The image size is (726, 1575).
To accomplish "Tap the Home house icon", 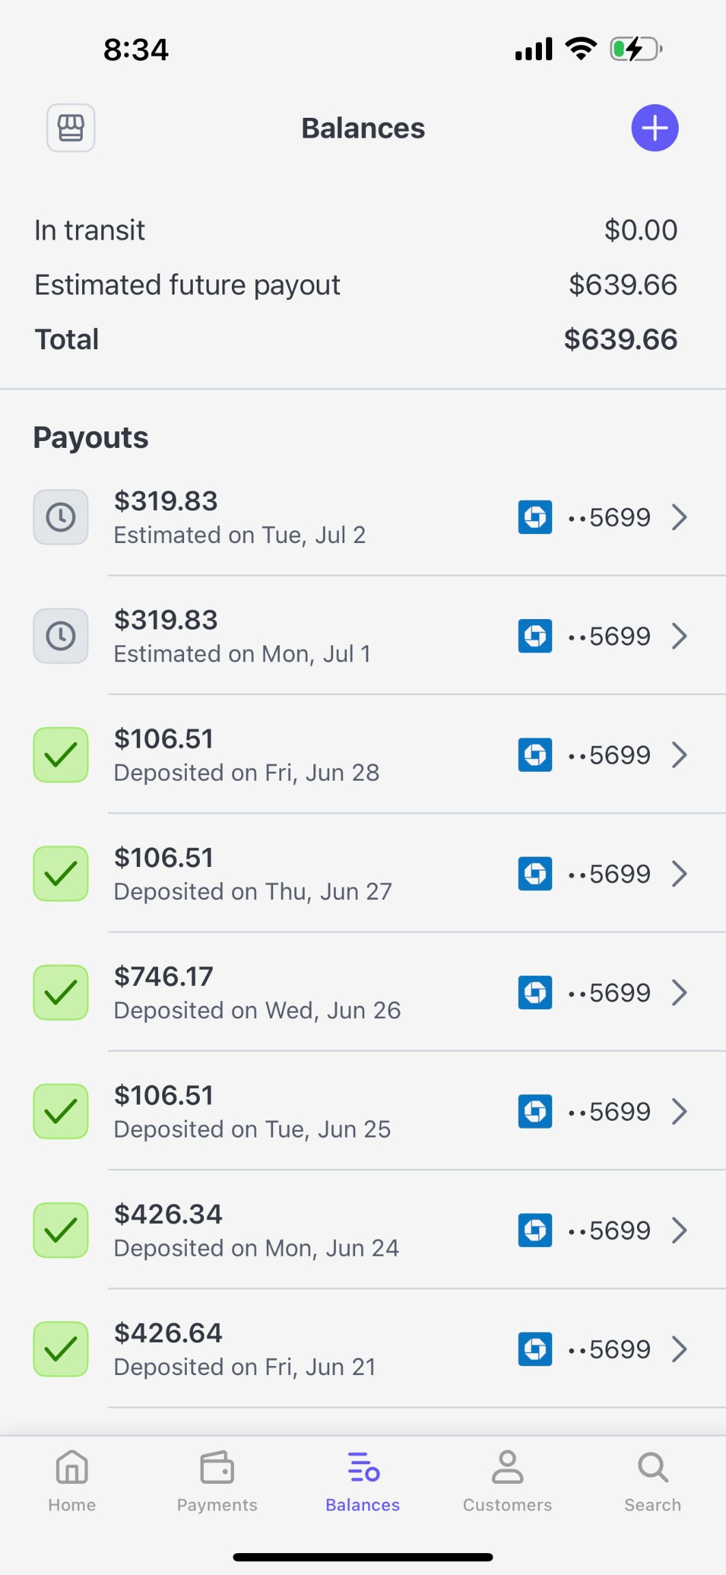I will (72, 1468).
